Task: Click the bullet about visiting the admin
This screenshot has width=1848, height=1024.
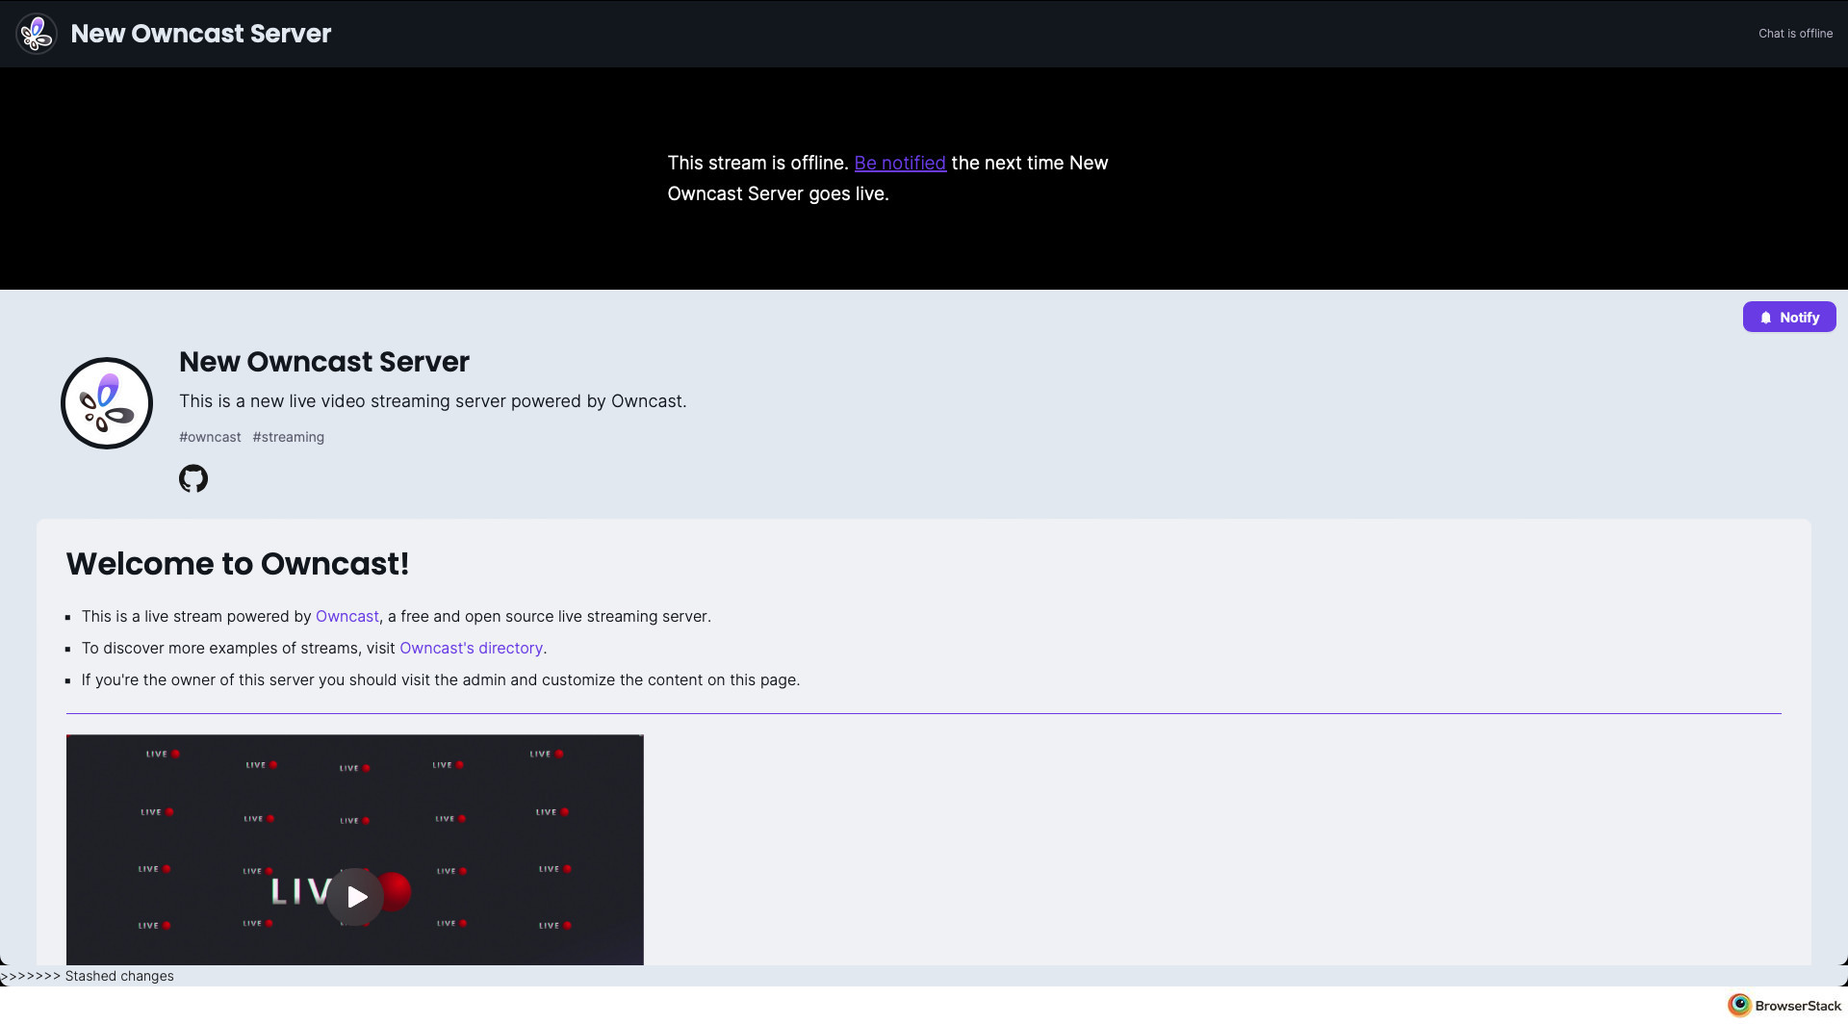Action: click(441, 679)
